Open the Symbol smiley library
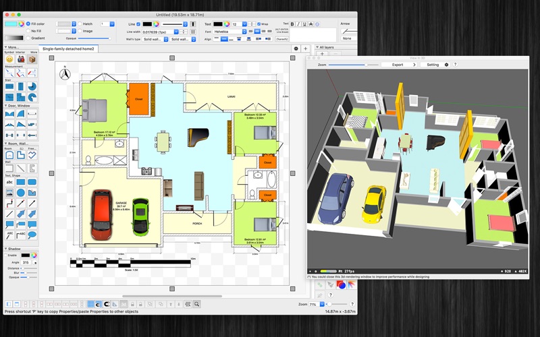Viewport: 540px width, 337px height. (9, 59)
